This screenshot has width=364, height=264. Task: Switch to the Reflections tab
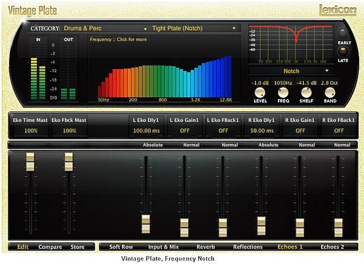[248, 247]
